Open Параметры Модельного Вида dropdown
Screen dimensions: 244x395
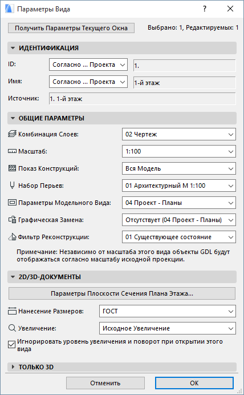pyautogui.click(x=179, y=203)
